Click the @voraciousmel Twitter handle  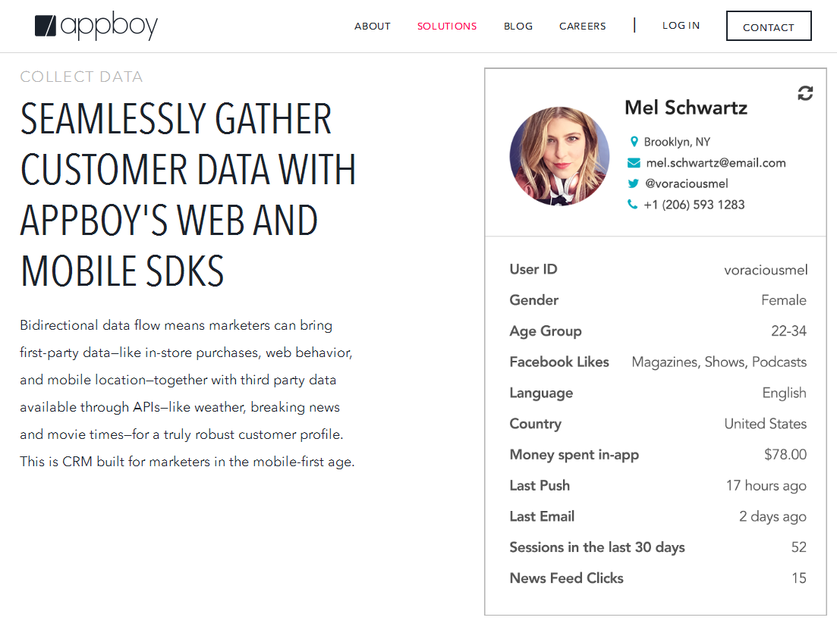pos(686,183)
